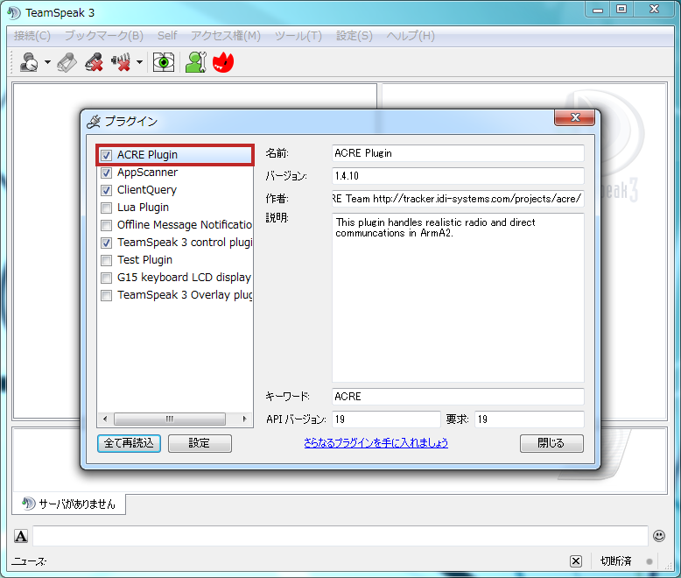Viewport: 681px width, 578px height.
Task: Open the mute speakers dropdown arrow
Action: [x=139, y=62]
